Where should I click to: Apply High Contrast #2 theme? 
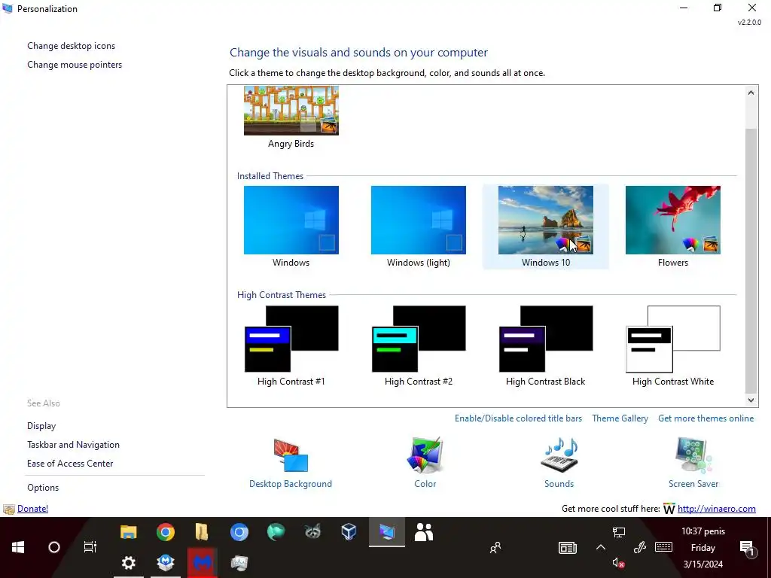tap(419, 345)
